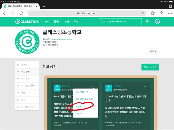Bookmark the page with the star icon

[153, 13]
